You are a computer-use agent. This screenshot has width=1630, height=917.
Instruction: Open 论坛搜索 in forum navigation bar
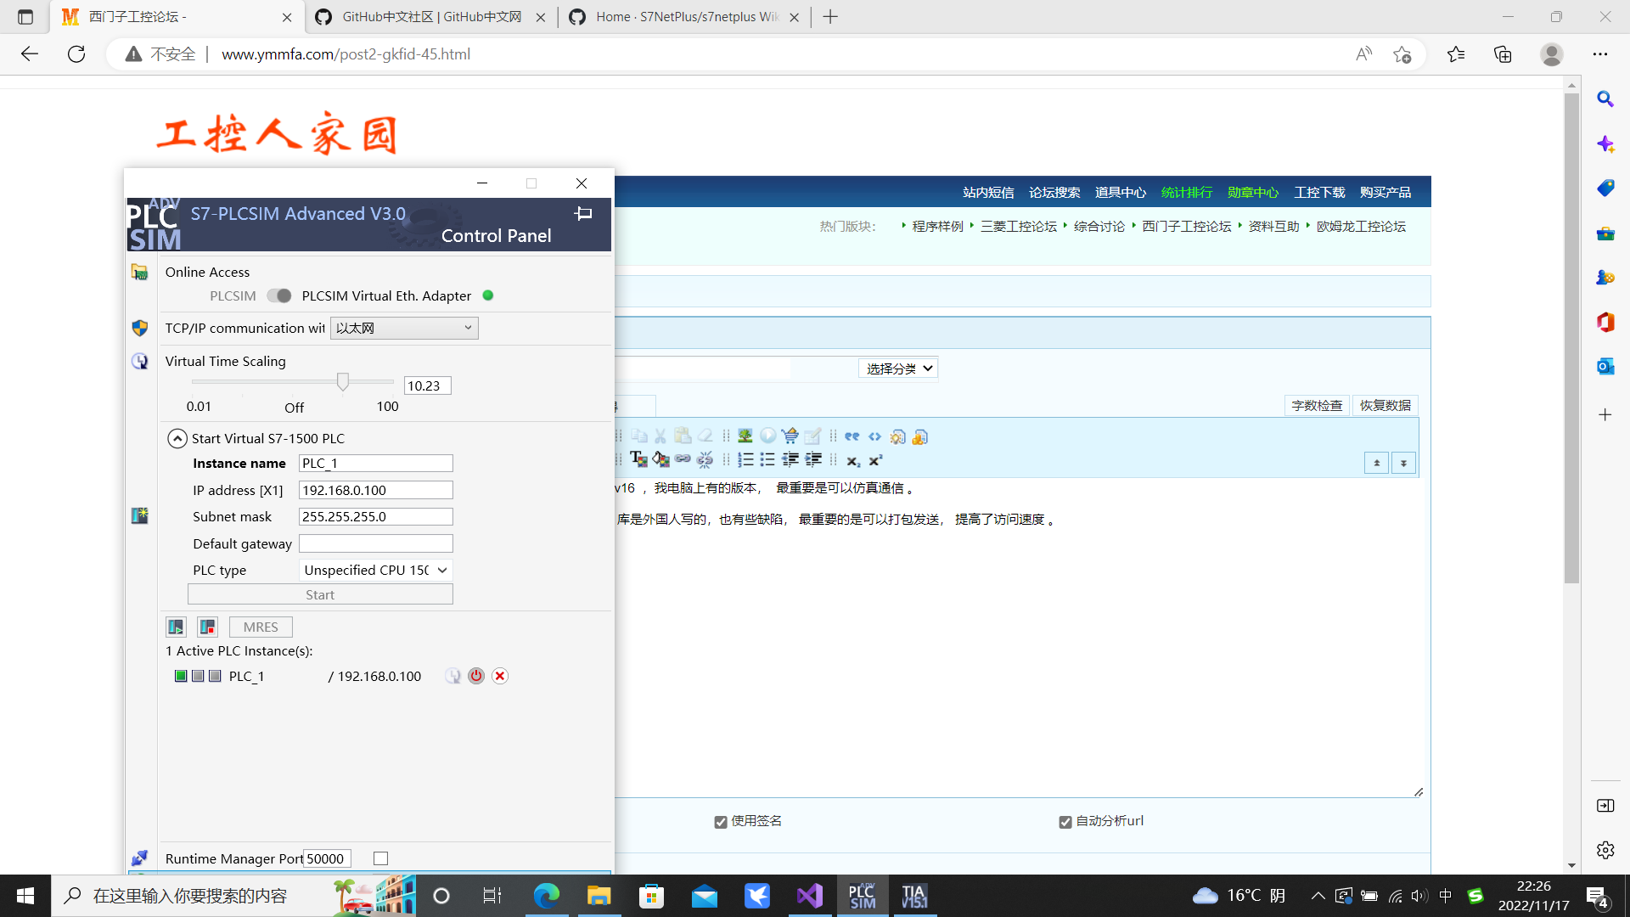[x=1054, y=193]
